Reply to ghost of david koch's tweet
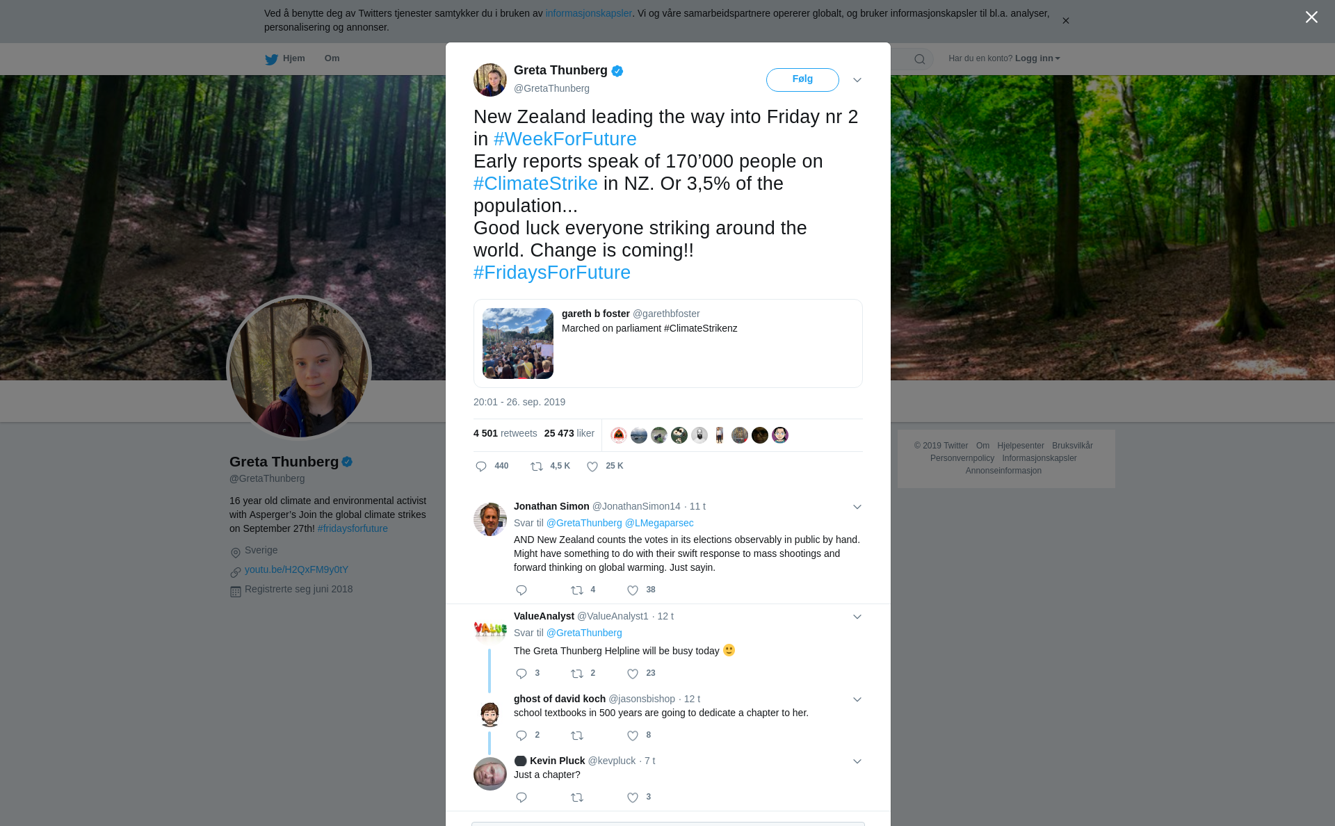Screen dimensions: 1335x826 (521, 736)
